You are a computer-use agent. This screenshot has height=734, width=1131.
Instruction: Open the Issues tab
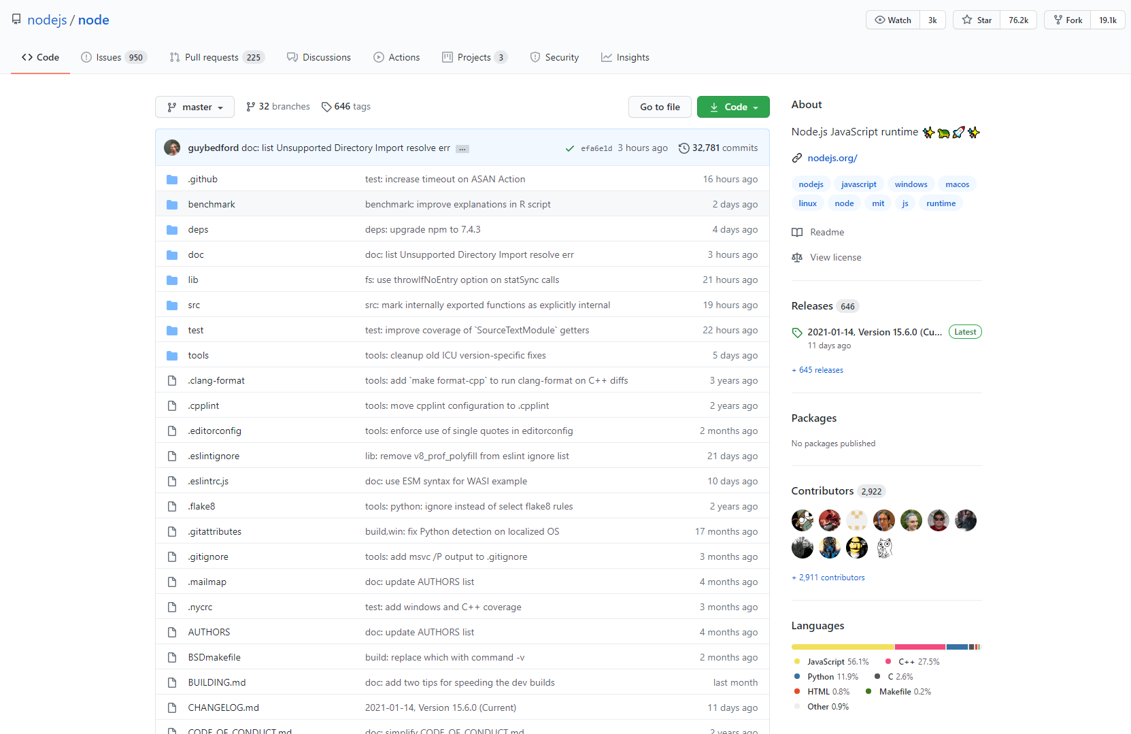[x=113, y=57]
